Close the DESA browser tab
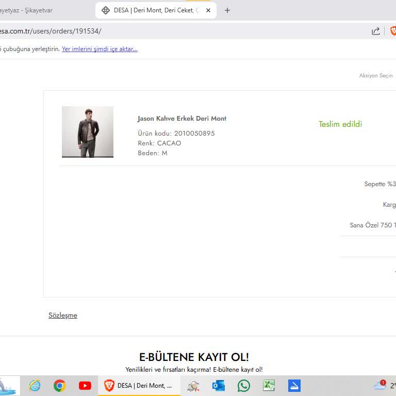 (208, 10)
